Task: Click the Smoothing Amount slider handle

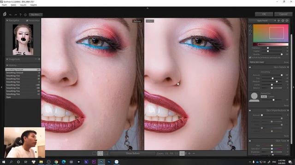Action: tap(282, 75)
